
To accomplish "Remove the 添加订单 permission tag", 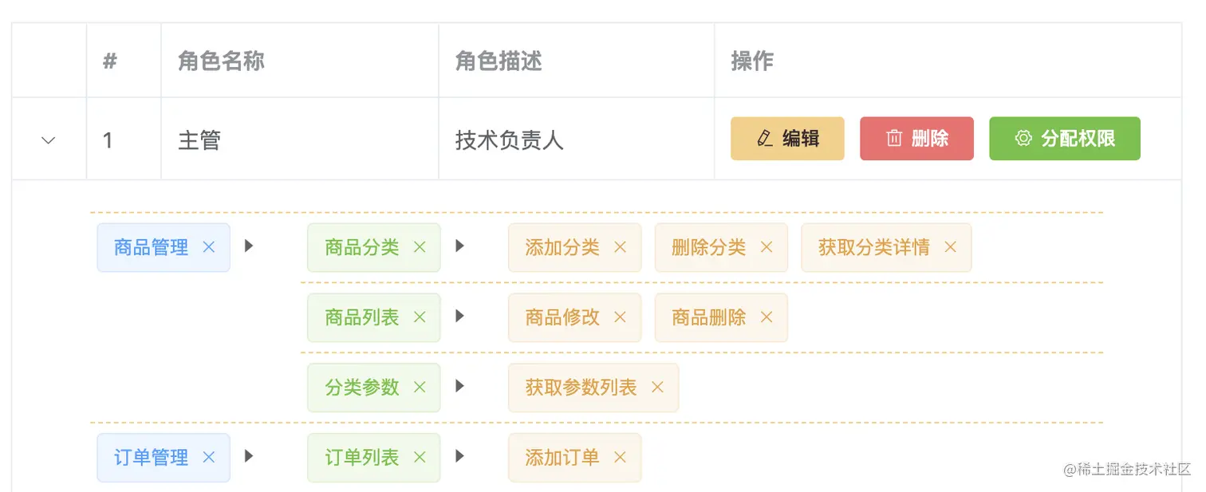I will tap(620, 458).
